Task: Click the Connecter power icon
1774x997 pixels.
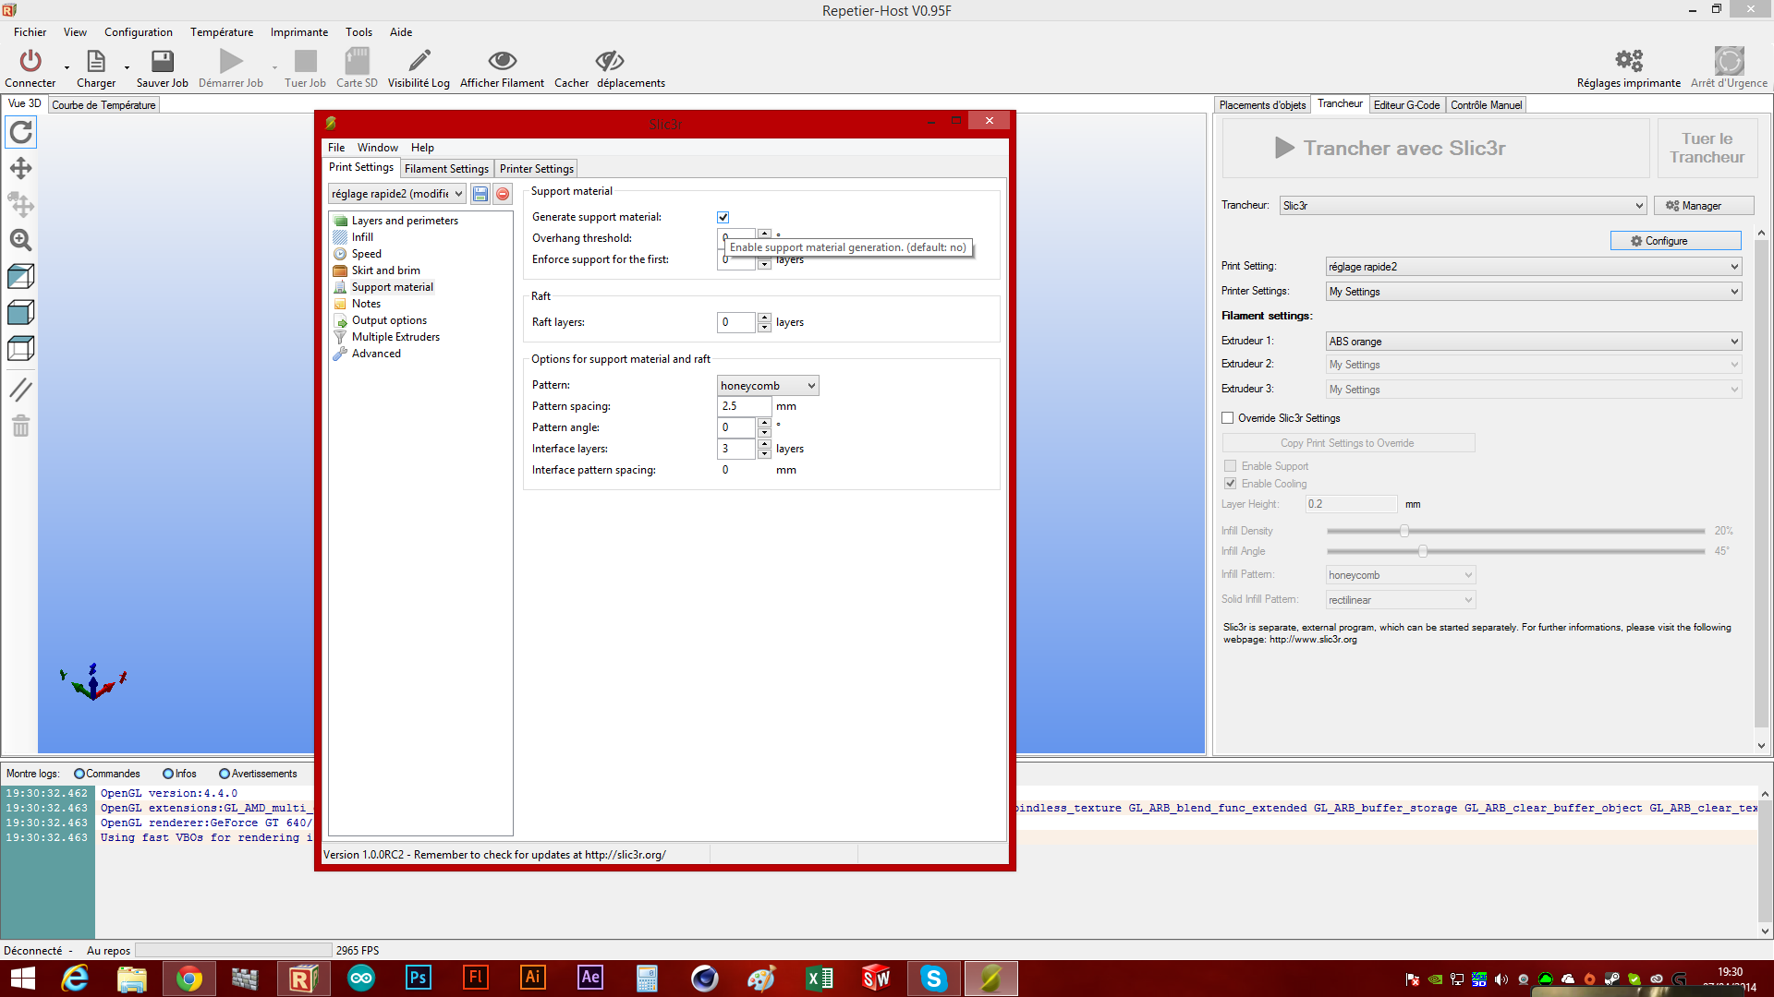Action: pyautogui.click(x=30, y=61)
